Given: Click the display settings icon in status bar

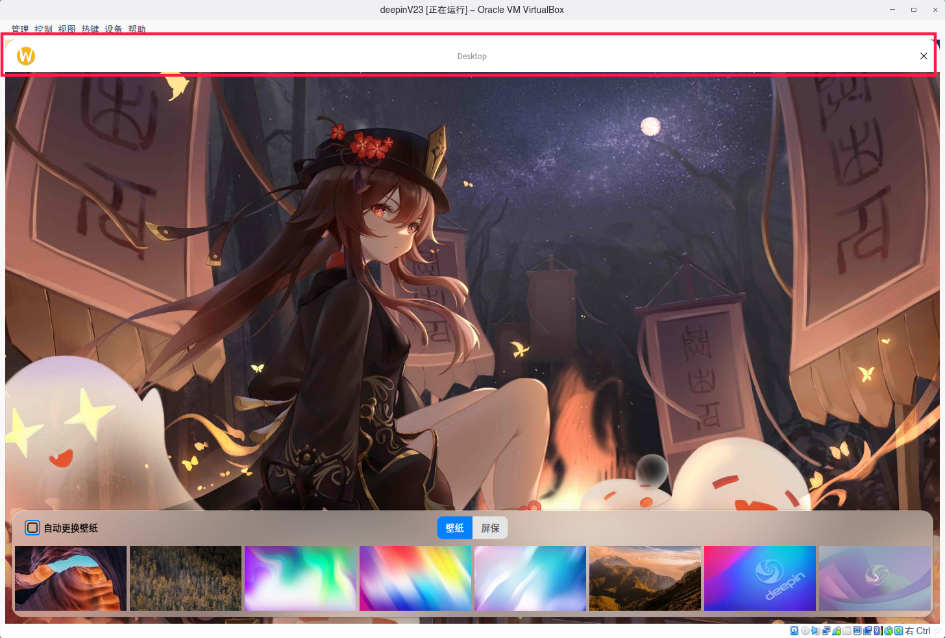Looking at the screenshot, I should (857, 630).
